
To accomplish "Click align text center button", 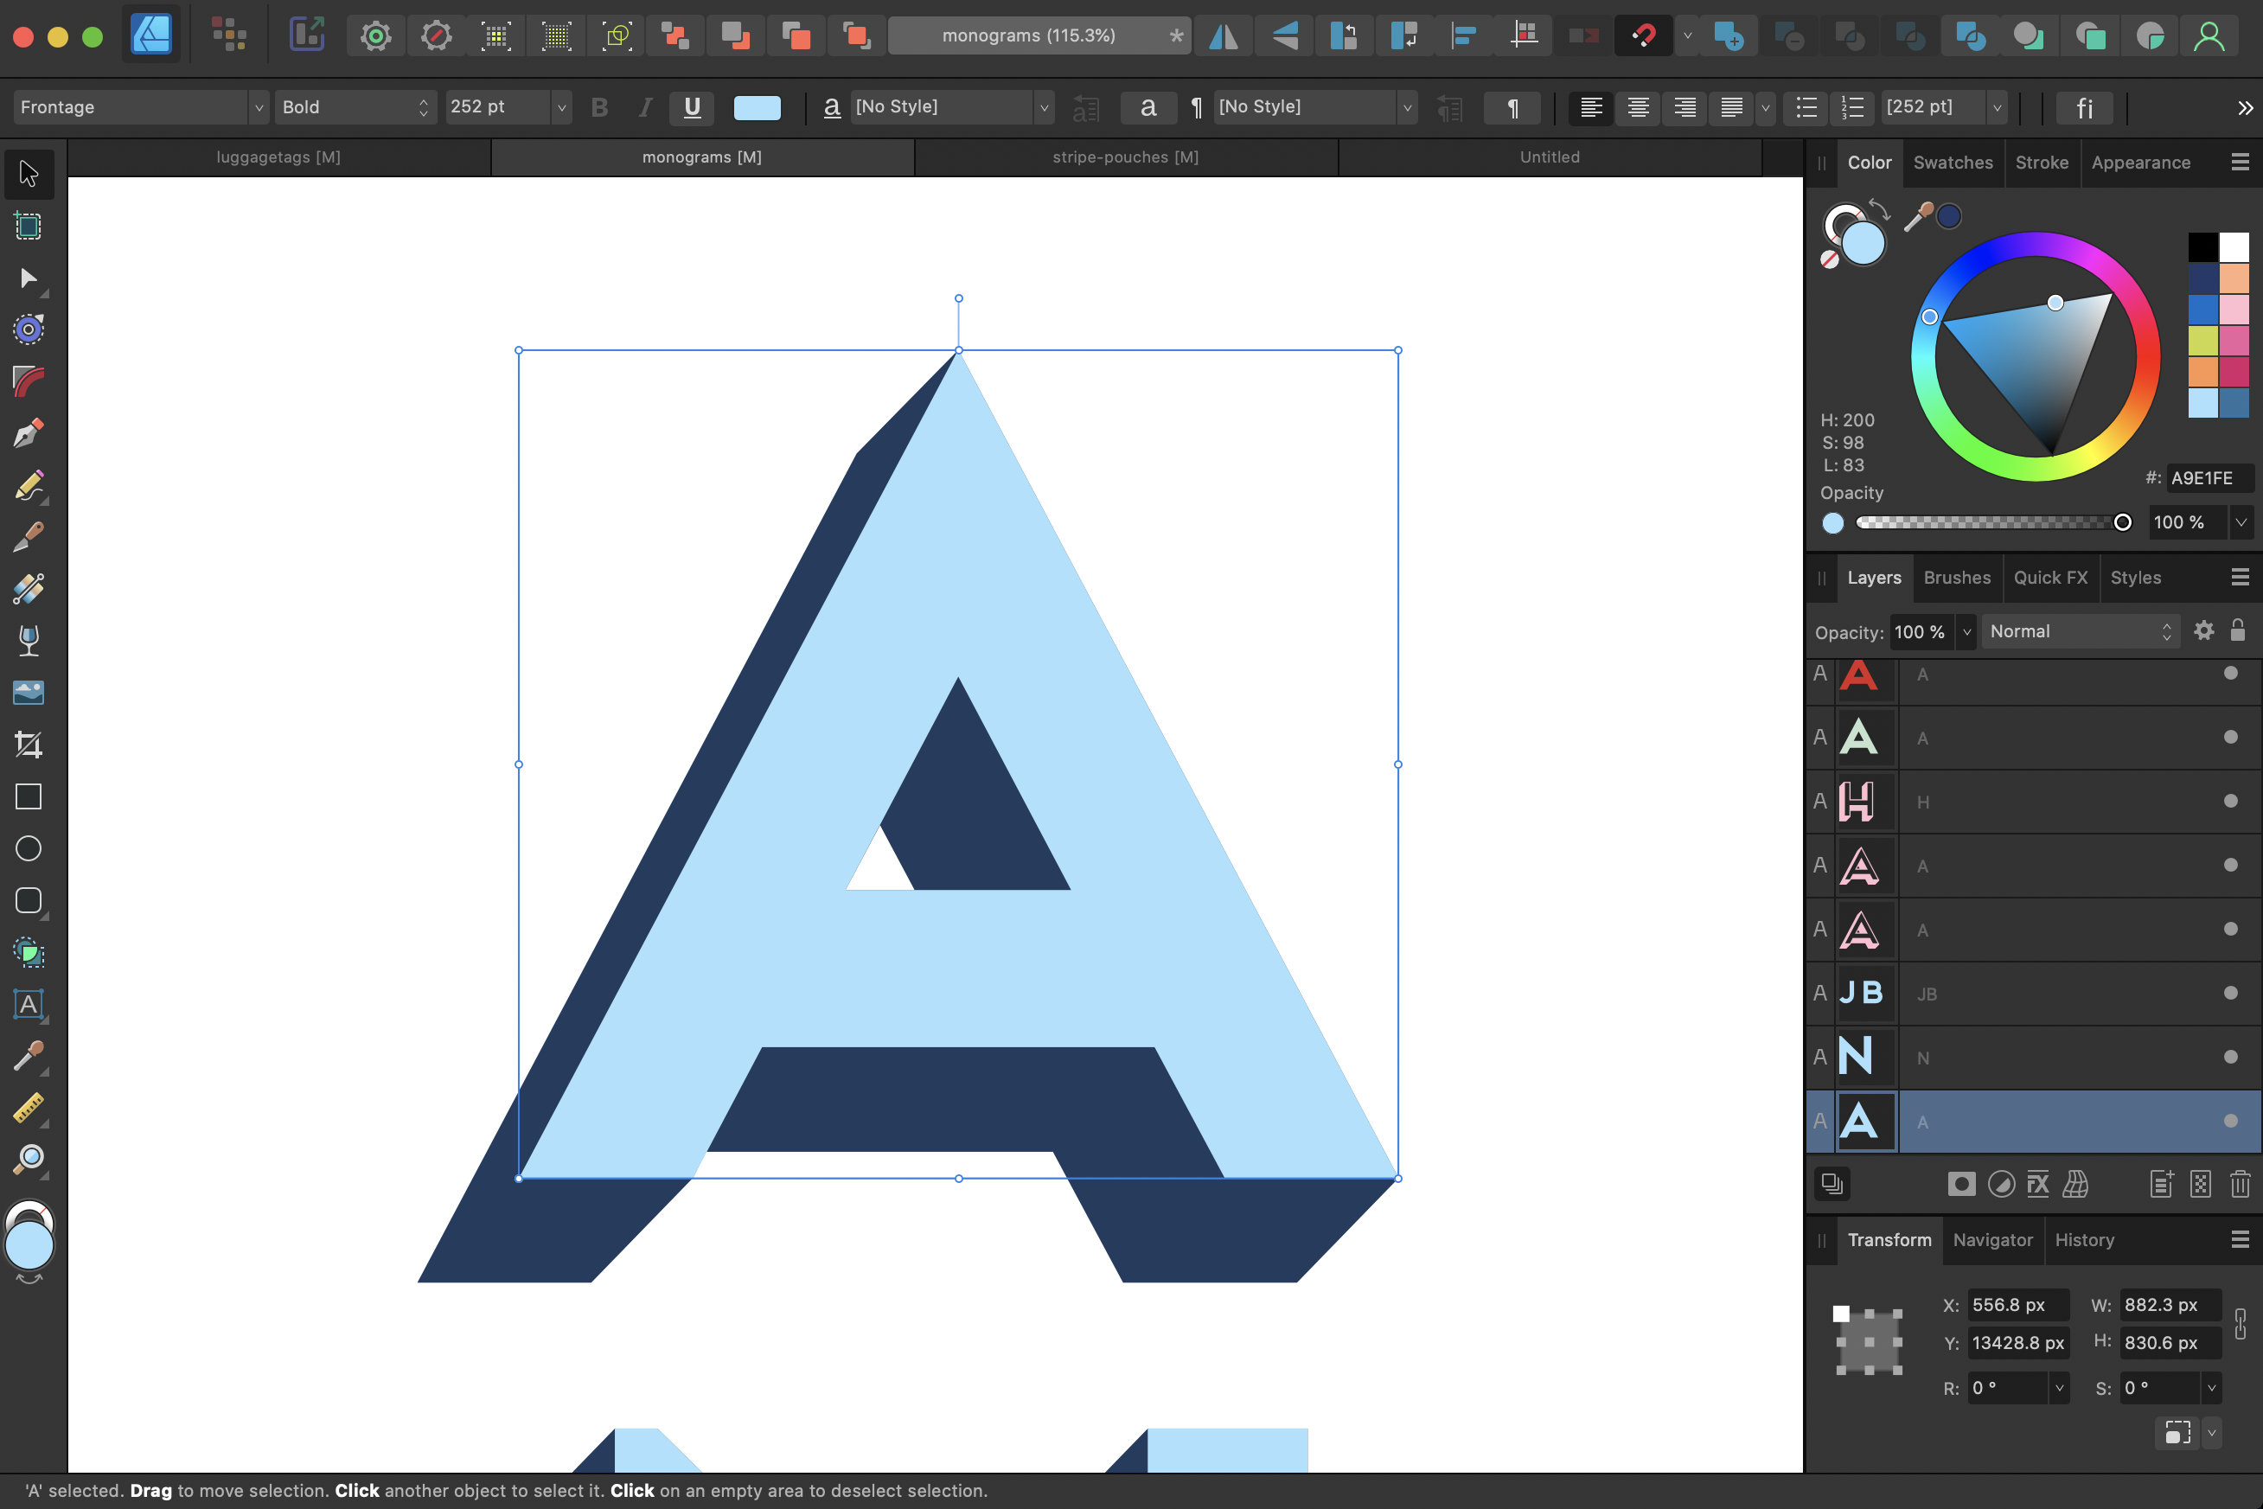I will (x=1638, y=108).
